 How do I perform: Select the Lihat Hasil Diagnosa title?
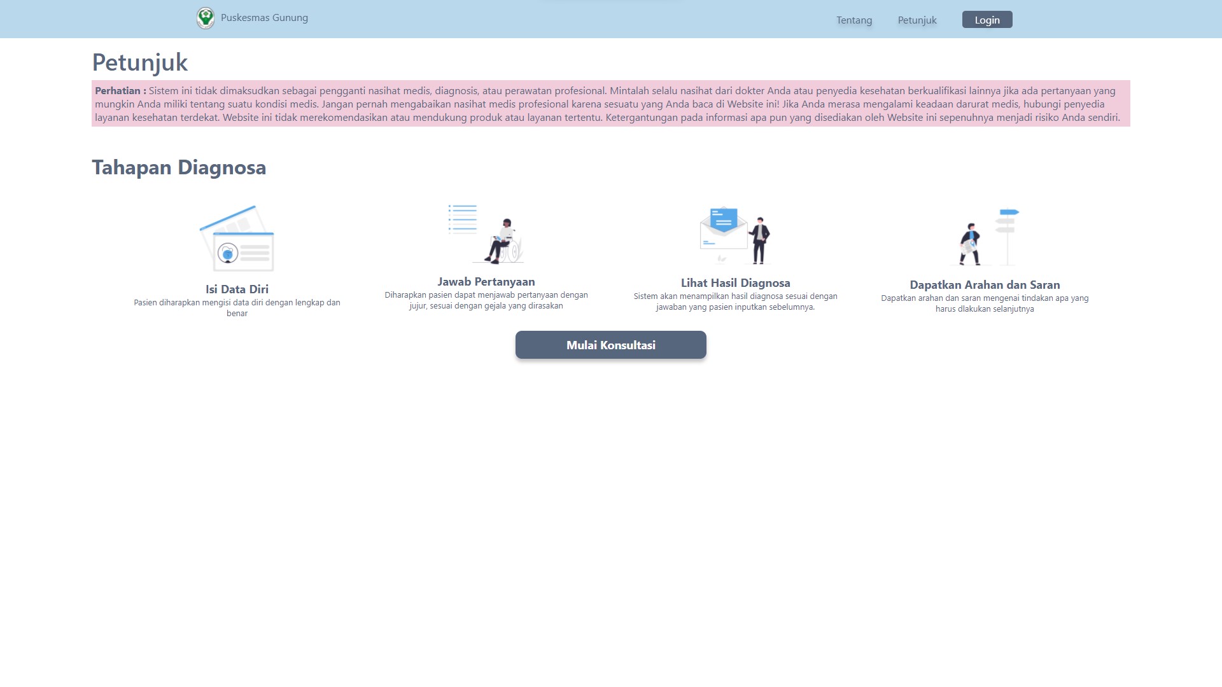735,283
